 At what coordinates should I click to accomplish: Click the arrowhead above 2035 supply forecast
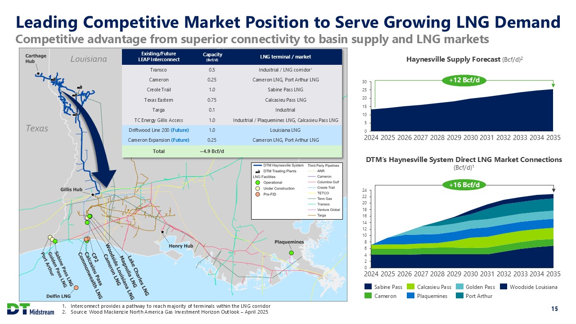pyautogui.click(x=553, y=85)
